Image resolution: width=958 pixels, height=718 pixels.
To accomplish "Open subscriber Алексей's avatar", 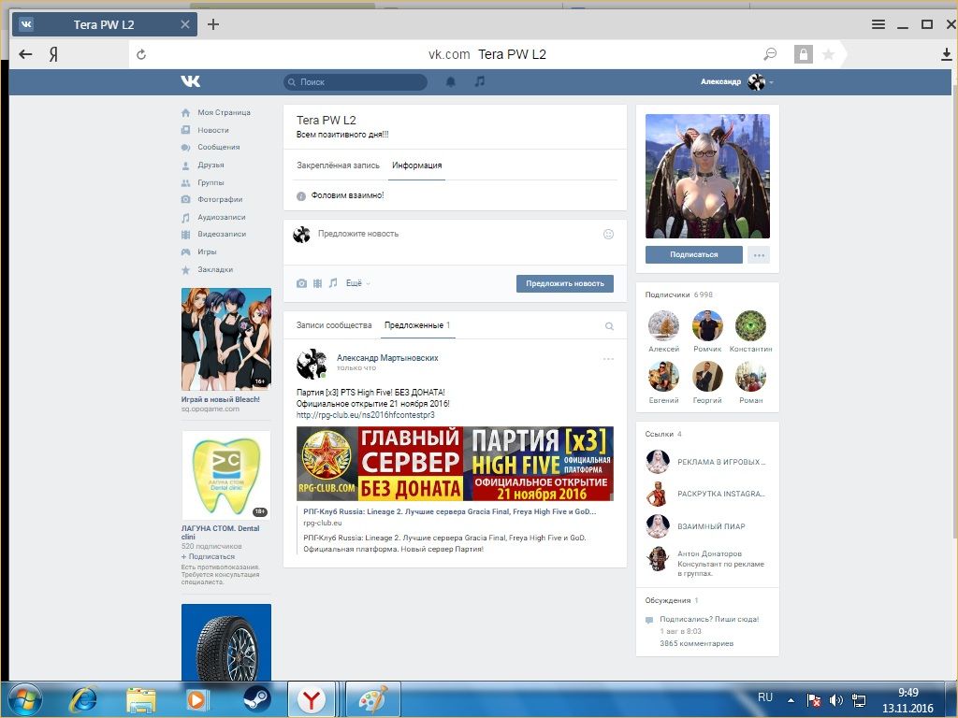I will 663,325.
